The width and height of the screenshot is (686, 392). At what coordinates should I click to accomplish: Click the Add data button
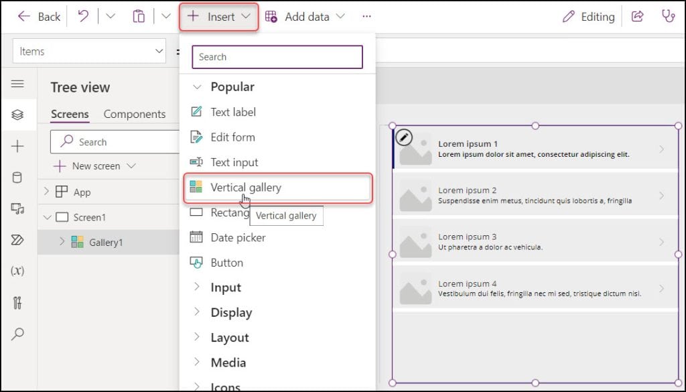[305, 17]
